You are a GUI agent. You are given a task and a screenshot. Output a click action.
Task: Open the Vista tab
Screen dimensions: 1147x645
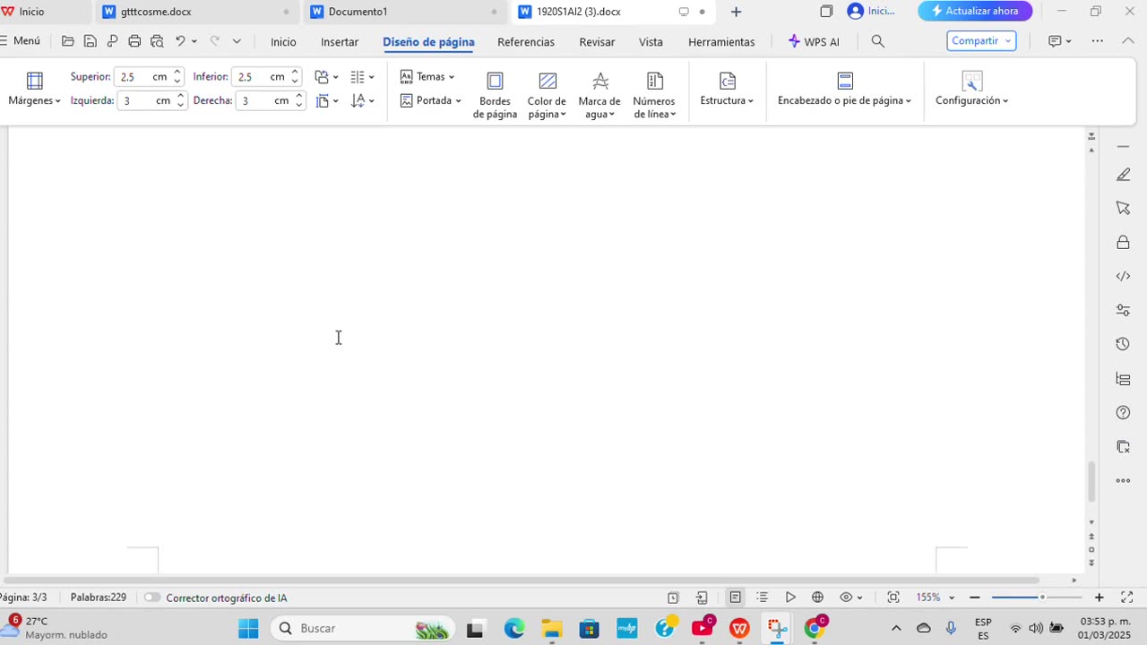(651, 42)
